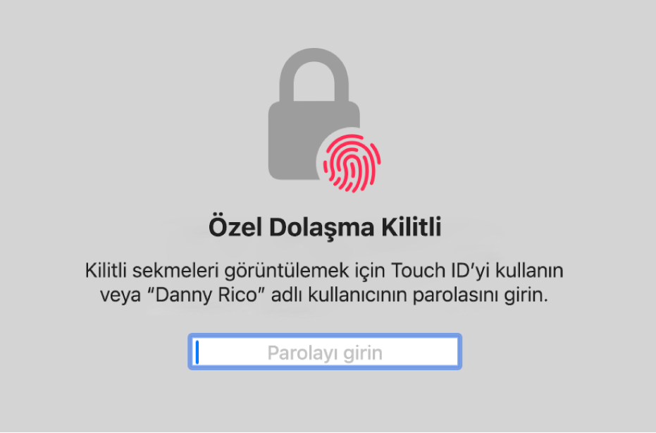Click the "Danny Rico" user name text

point(207,295)
